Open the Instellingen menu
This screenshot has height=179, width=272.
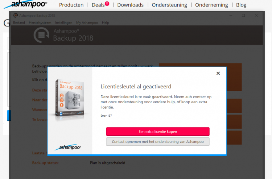tap(64, 23)
